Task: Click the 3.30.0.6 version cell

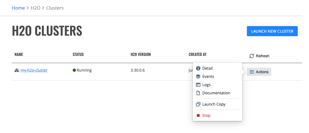Action: click(137, 70)
